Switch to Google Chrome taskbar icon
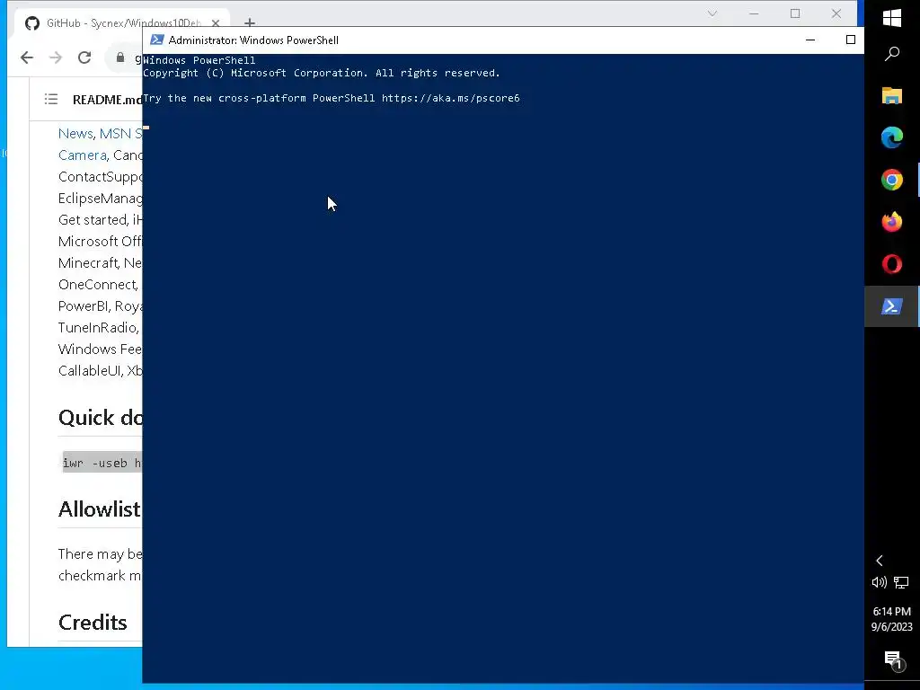 892,180
